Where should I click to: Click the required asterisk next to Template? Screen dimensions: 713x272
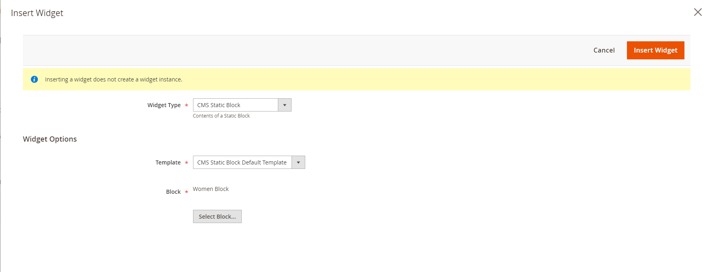point(186,163)
